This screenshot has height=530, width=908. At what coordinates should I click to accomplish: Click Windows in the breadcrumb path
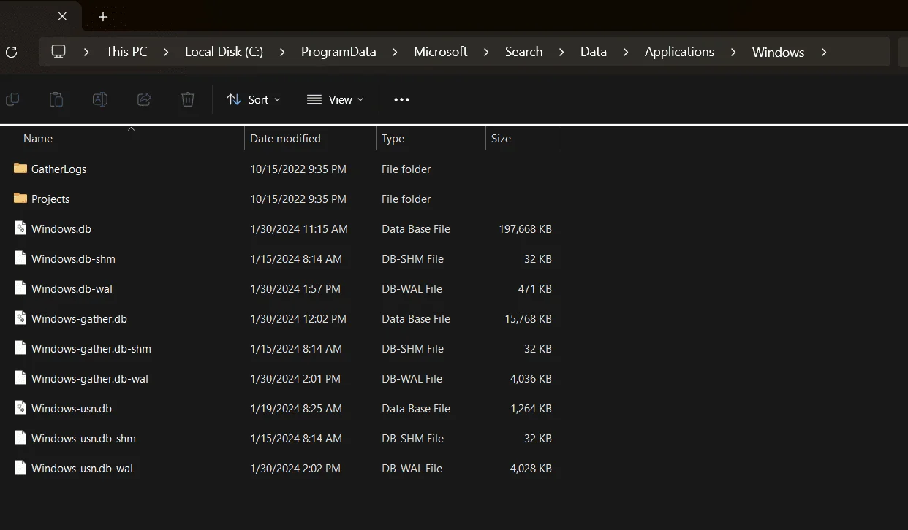point(778,52)
